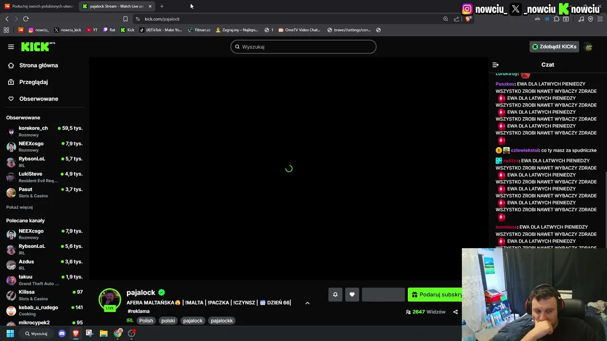Click Windows taskbar Wyszukaj search box

click(36, 333)
